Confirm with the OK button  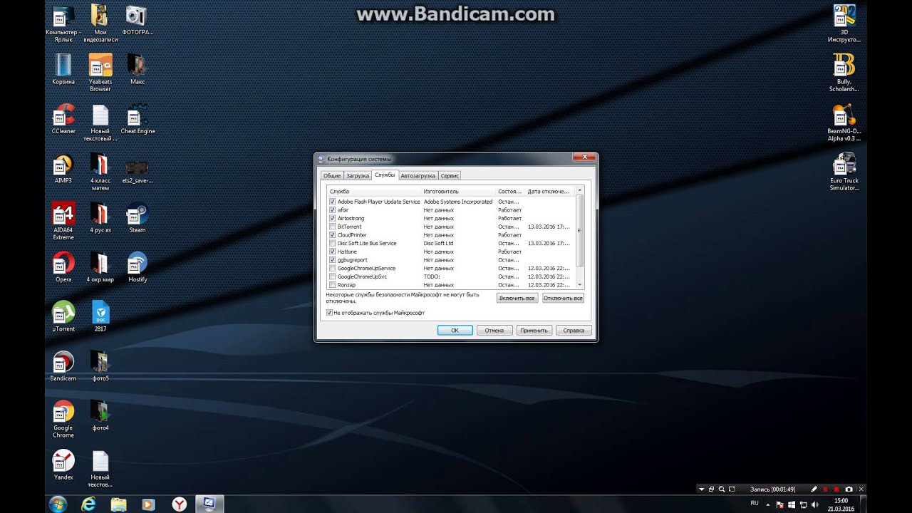pyautogui.click(x=455, y=330)
